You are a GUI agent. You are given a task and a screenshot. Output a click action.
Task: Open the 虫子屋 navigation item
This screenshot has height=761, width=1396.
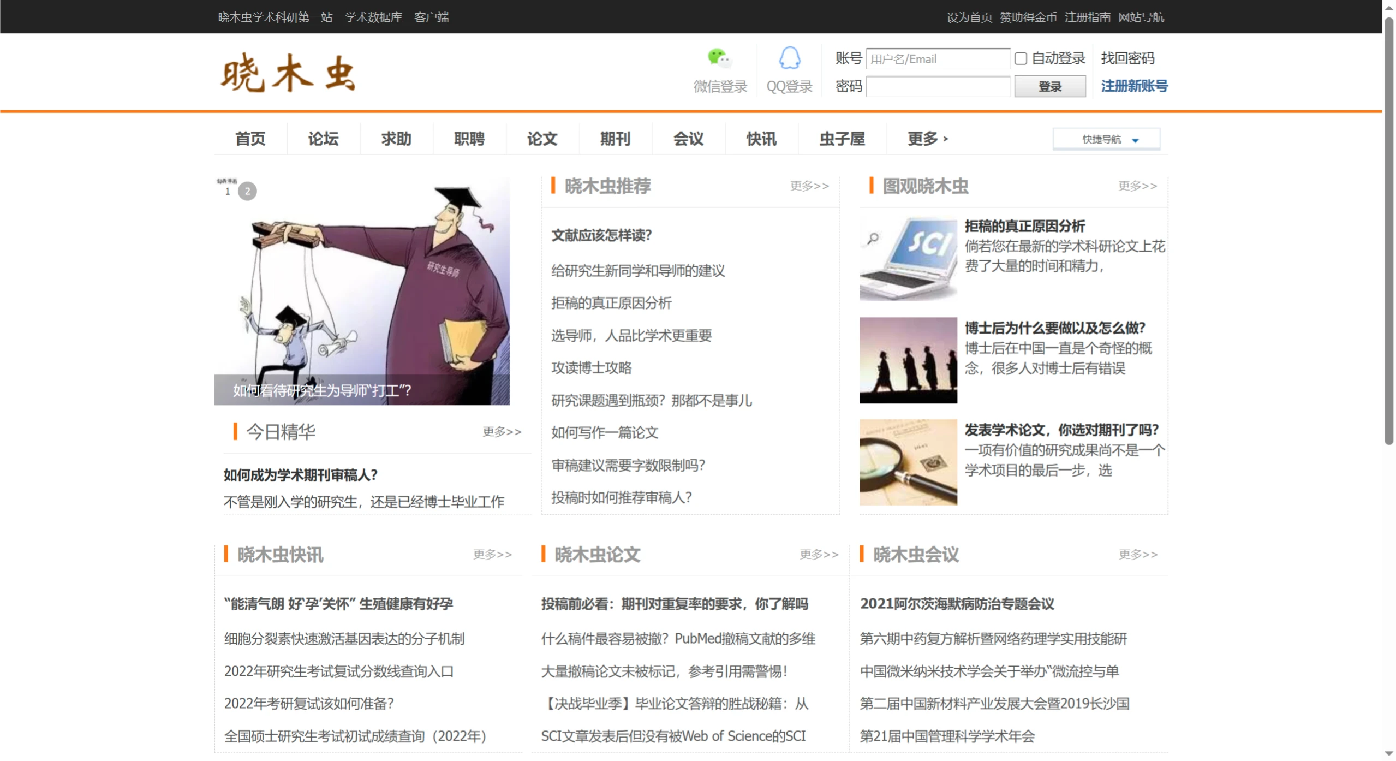[842, 139]
